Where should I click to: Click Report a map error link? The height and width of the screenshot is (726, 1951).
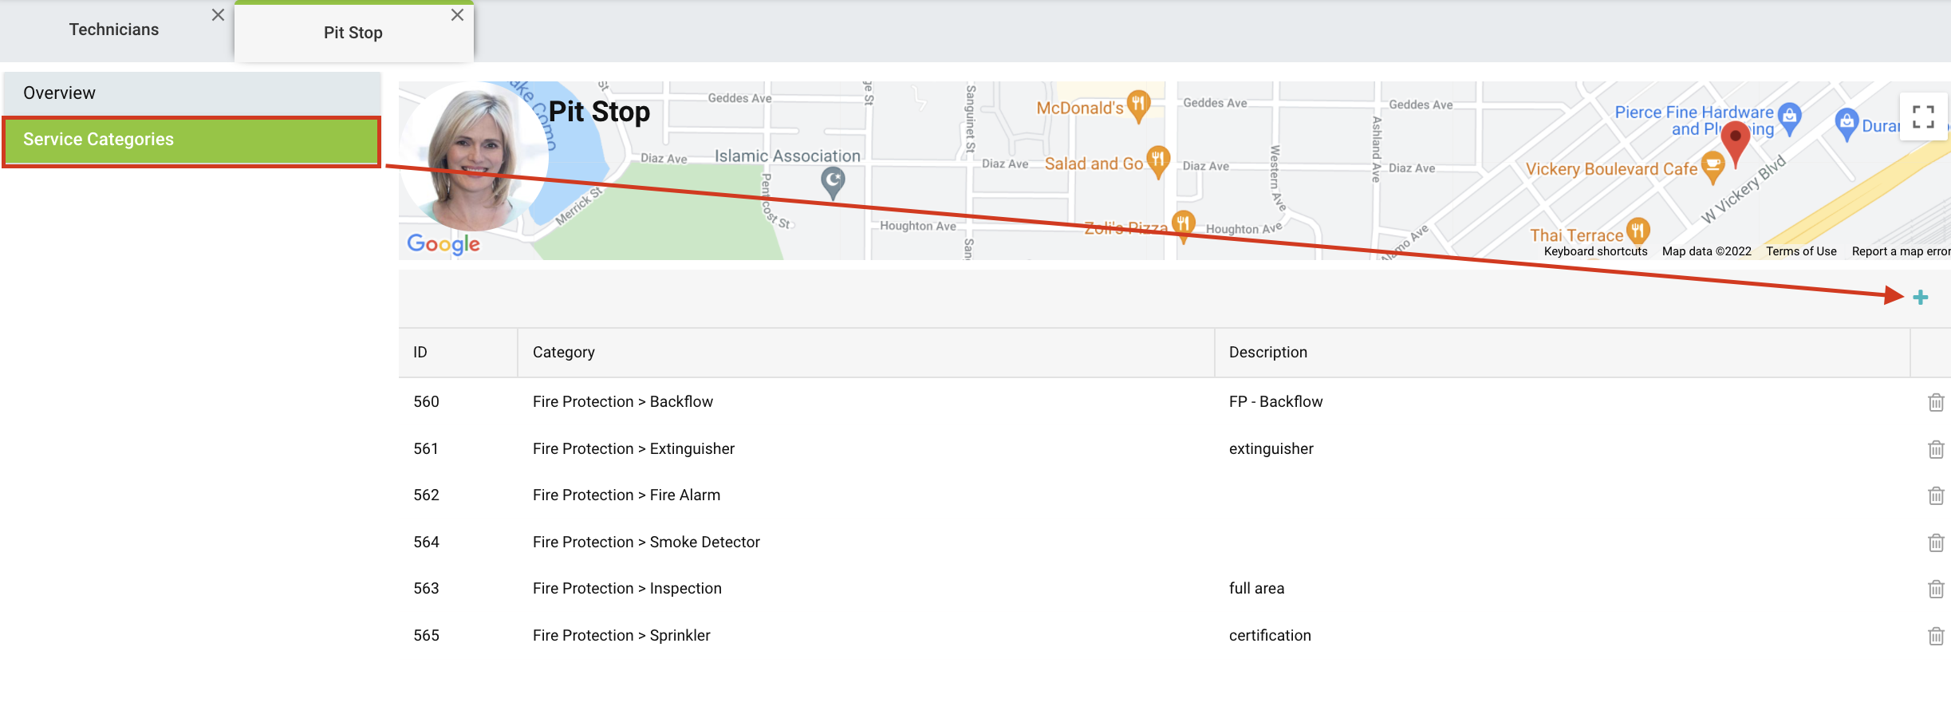point(1900,251)
